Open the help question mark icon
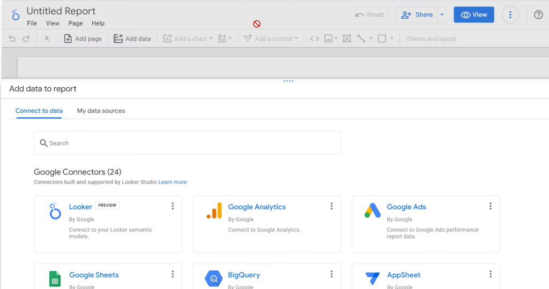The height and width of the screenshot is (289, 549). coord(538,15)
